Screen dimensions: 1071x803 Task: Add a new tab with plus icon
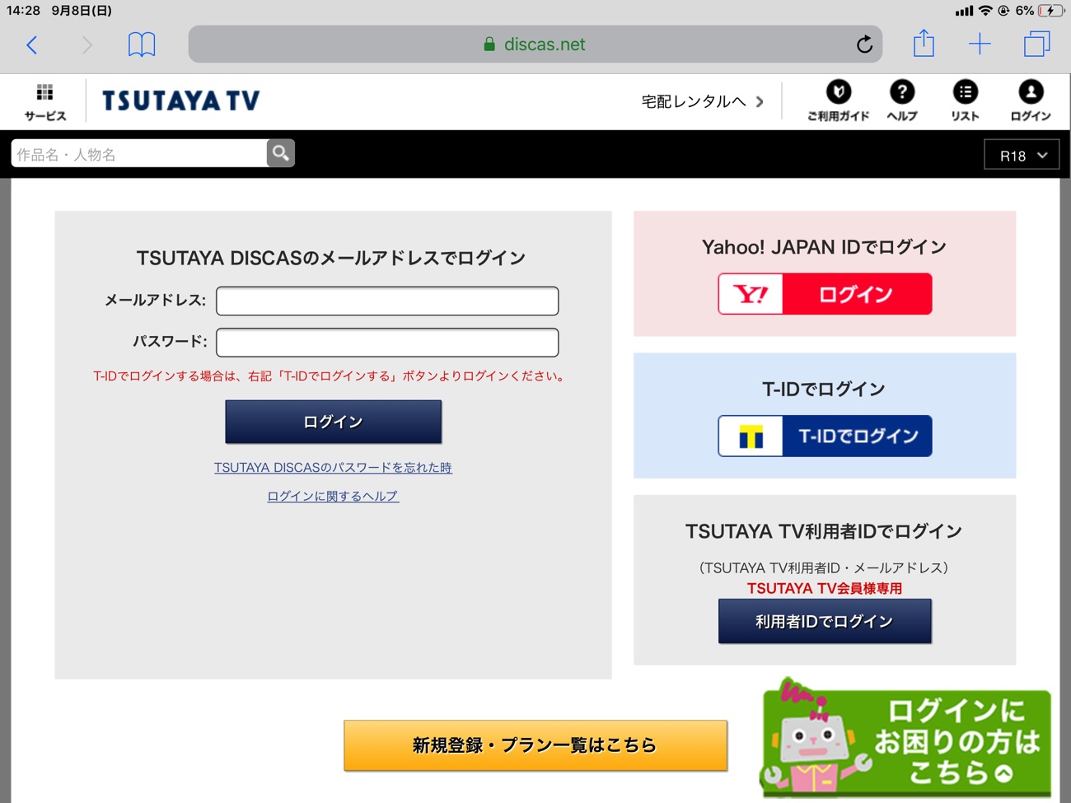coord(980,44)
